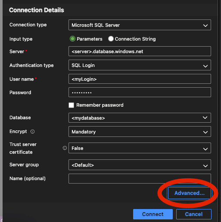Viewport: 221px width, 222px height.
Task: Focus the Server address input field
Action: click(140, 51)
